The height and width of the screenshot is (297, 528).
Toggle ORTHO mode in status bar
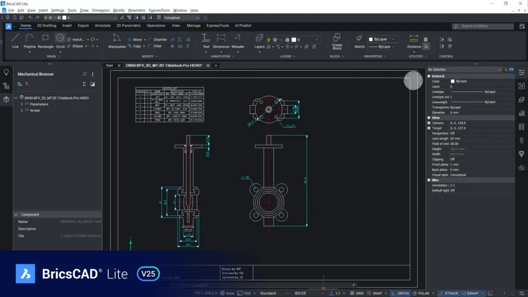[400, 293]
